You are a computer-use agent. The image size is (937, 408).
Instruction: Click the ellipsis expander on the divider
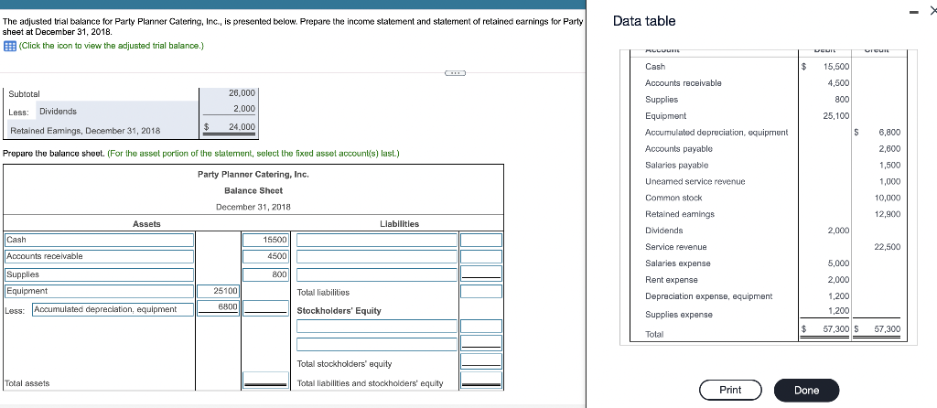[455, 73]
